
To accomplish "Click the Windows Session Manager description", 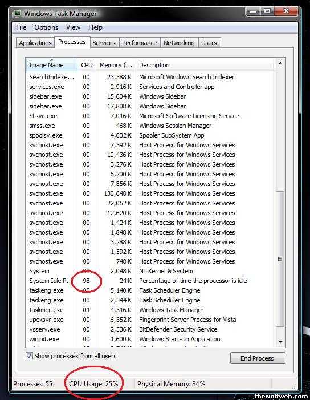I will (176, 126).
